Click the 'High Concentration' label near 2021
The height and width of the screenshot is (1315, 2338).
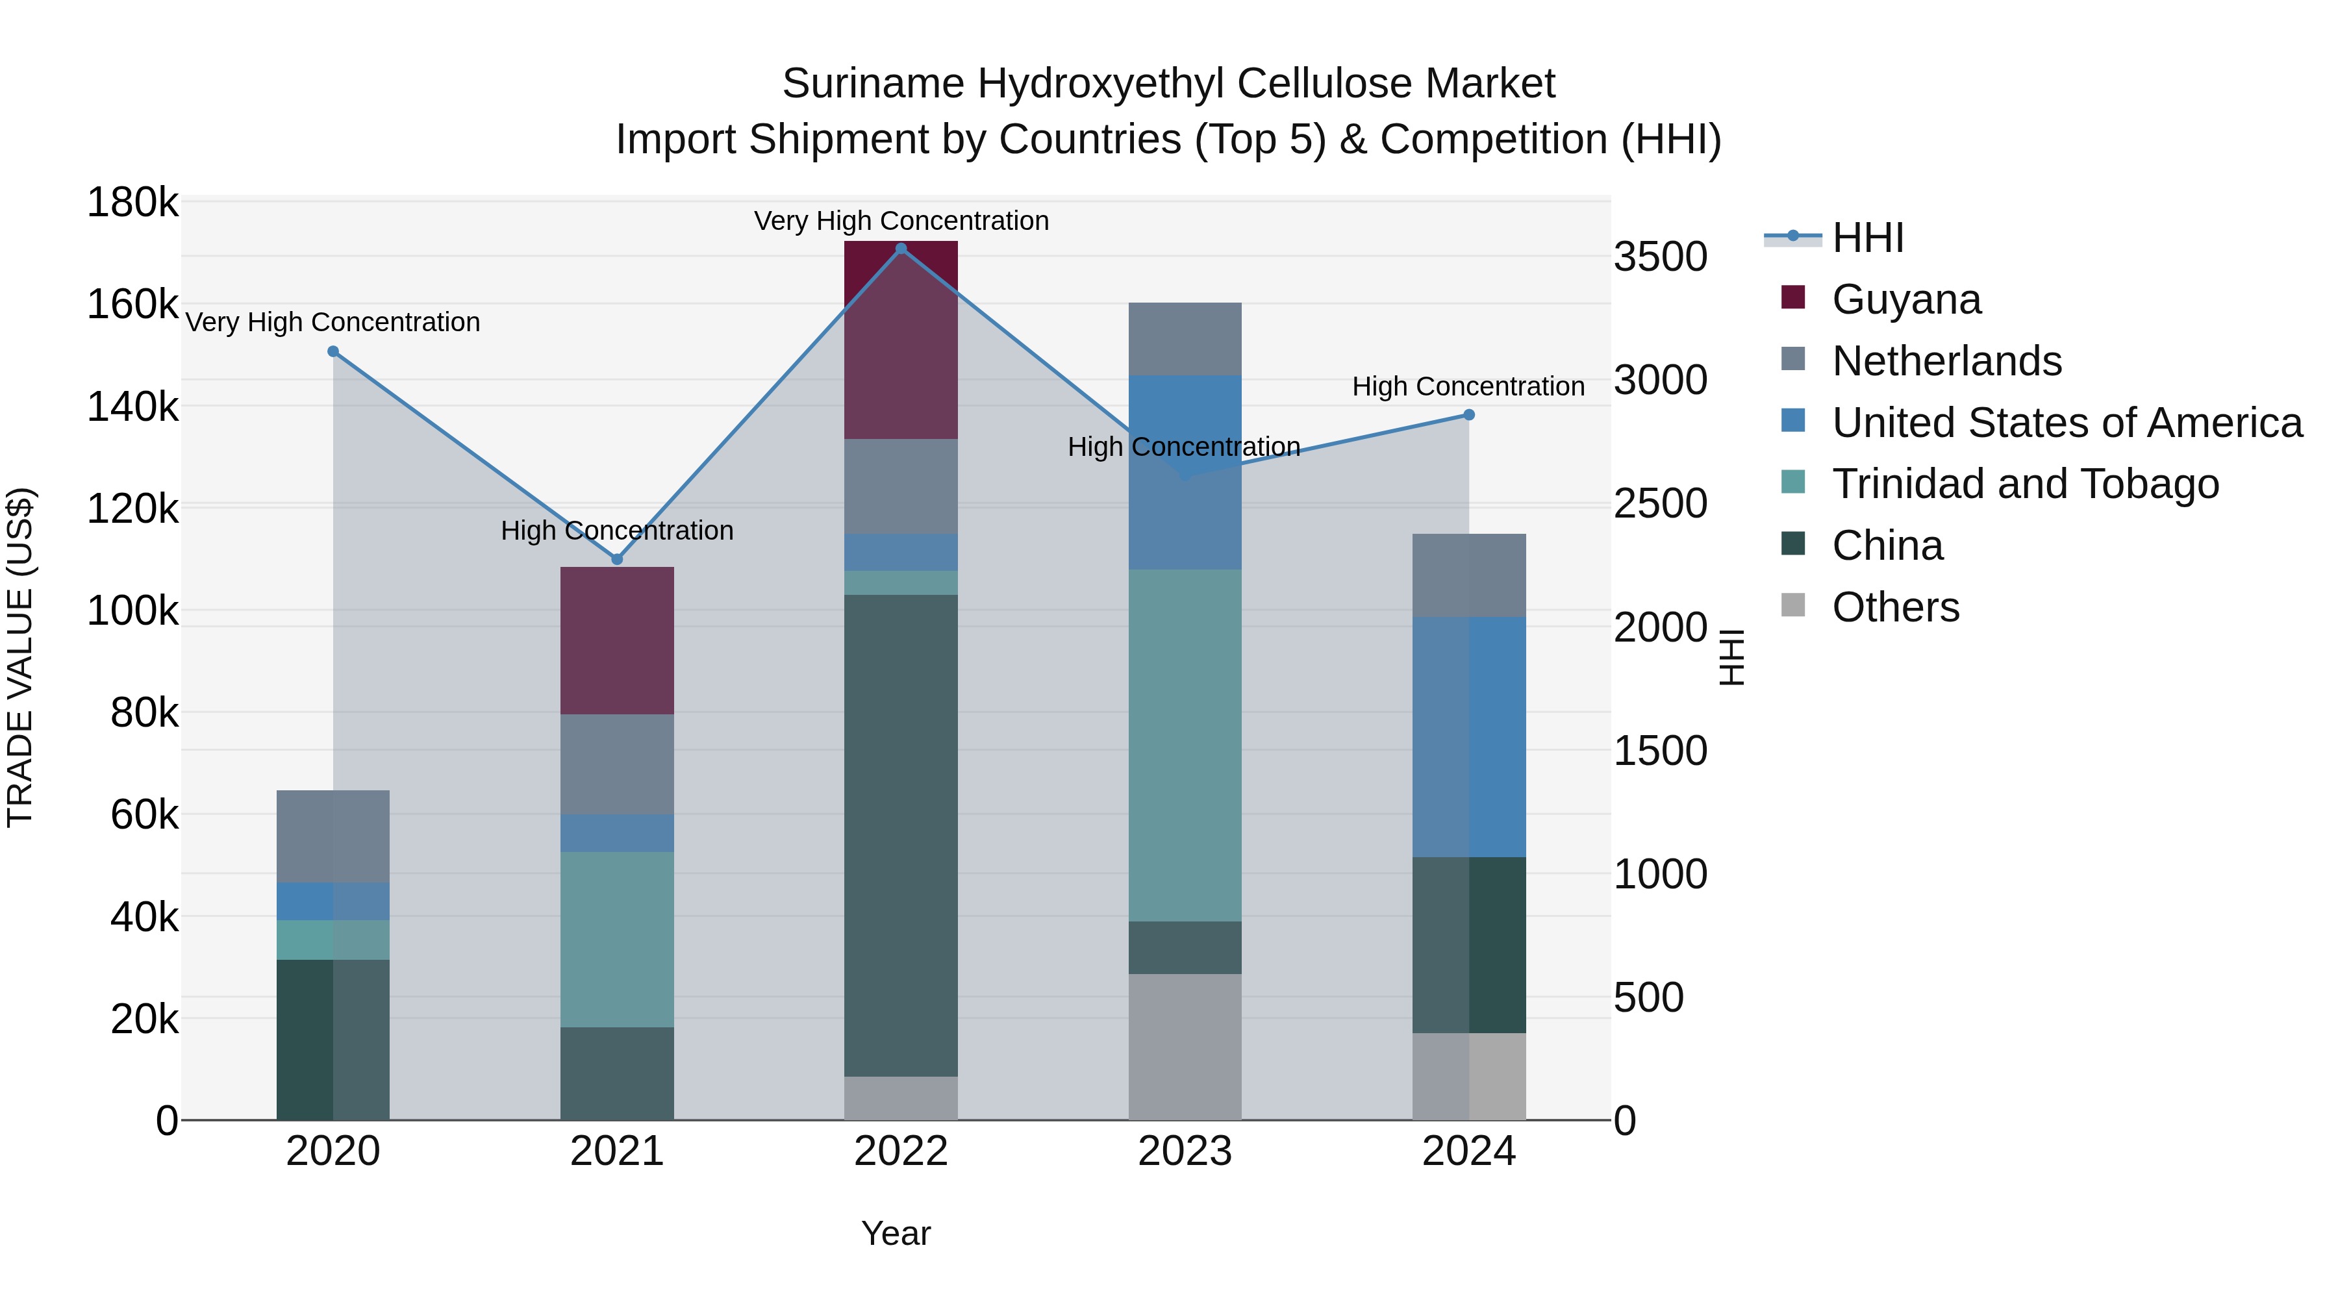pyautogui.click(x=617, y=531)
